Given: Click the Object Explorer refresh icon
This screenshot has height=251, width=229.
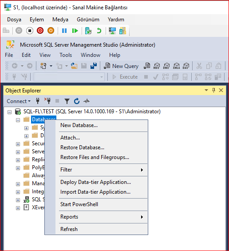Looking at the screenshot, I should pos(77,101).
